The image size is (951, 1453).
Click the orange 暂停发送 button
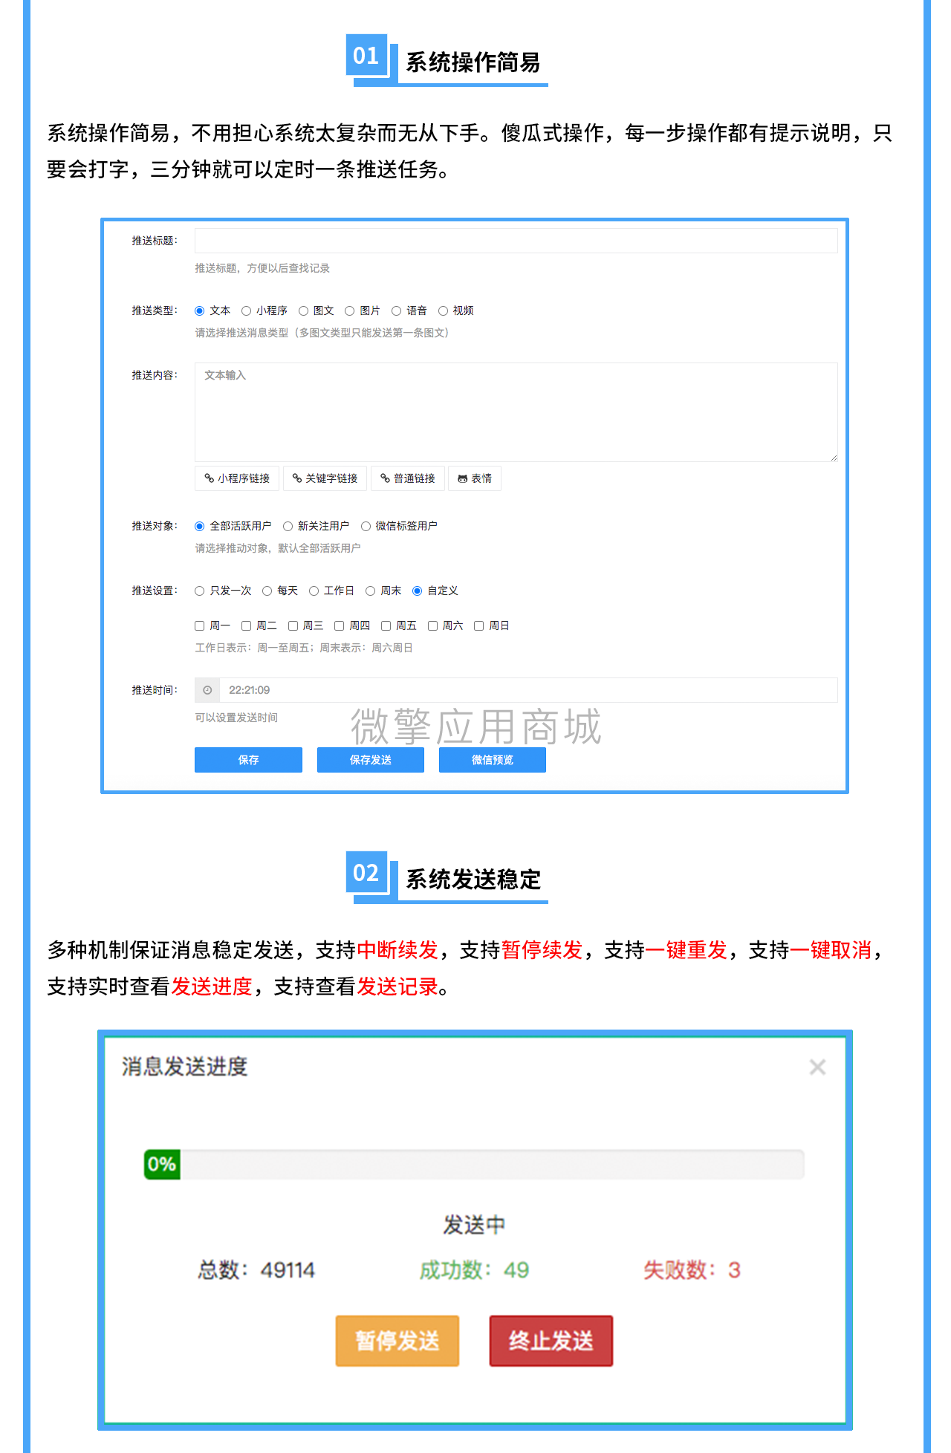[397, 1341]
